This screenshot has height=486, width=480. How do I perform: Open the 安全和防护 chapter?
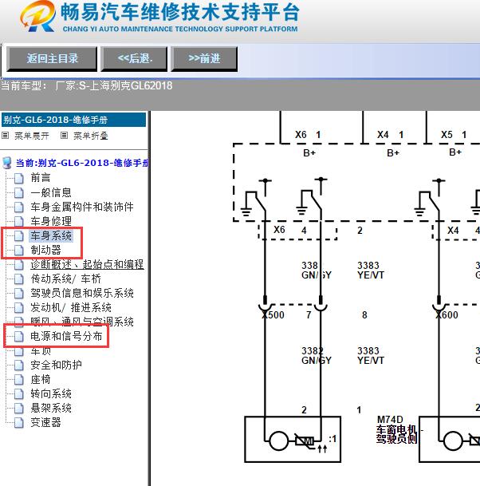(x=56, y=365)
